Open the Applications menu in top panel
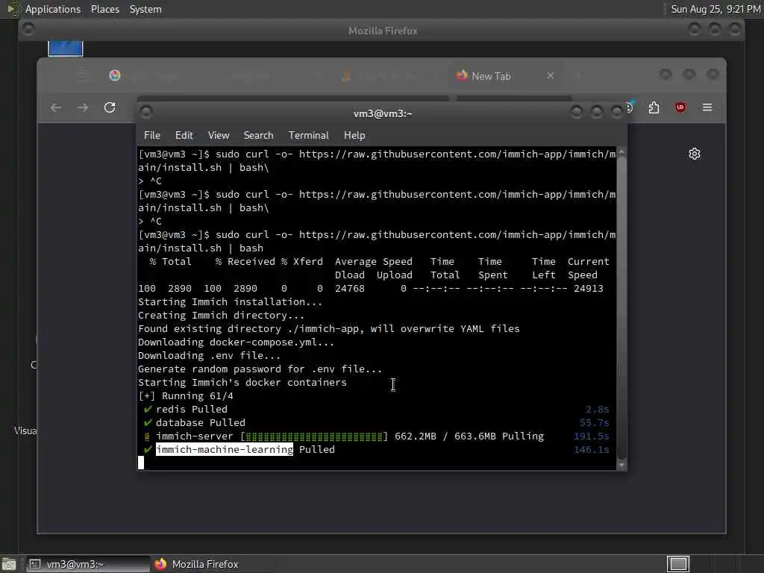The image size is (764, 573). click(53, 9)
